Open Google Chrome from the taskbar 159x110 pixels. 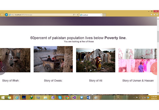pos(67,98)
